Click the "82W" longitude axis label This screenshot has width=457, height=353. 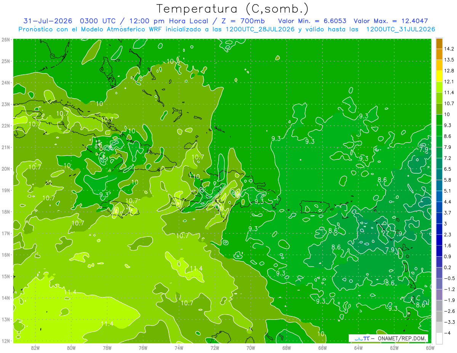[35, 347]
